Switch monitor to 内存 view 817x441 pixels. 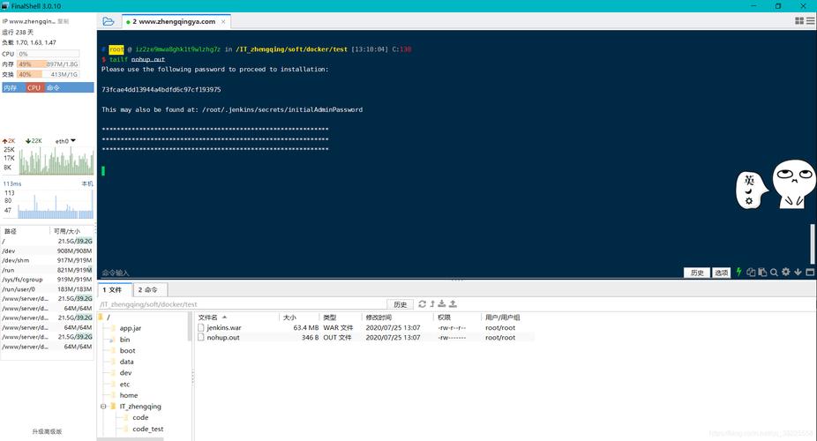pyautogui.click(x=12, y=87)
